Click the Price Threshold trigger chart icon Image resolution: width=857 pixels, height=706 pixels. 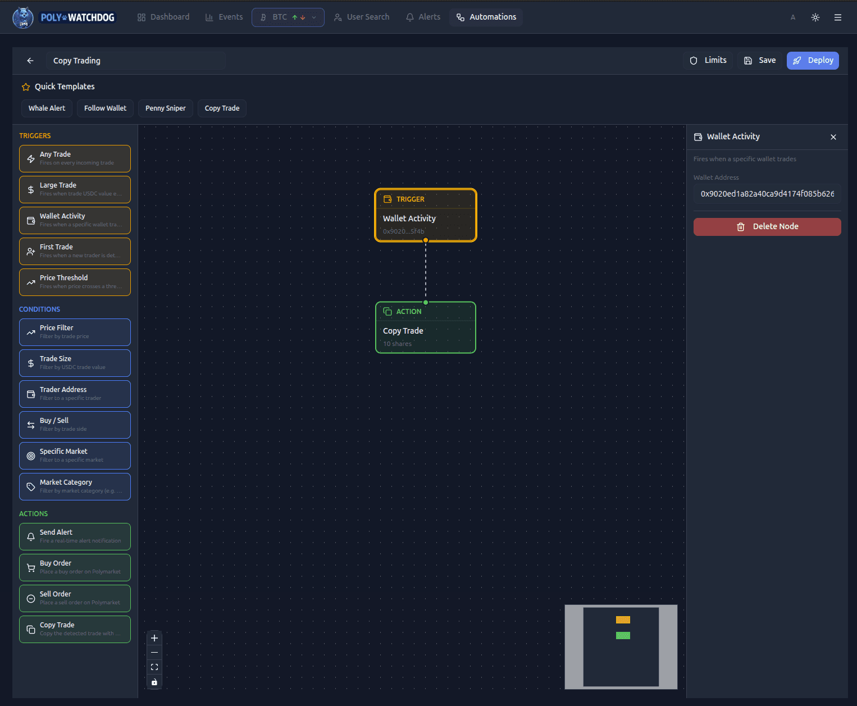click(x=31, y=283)
